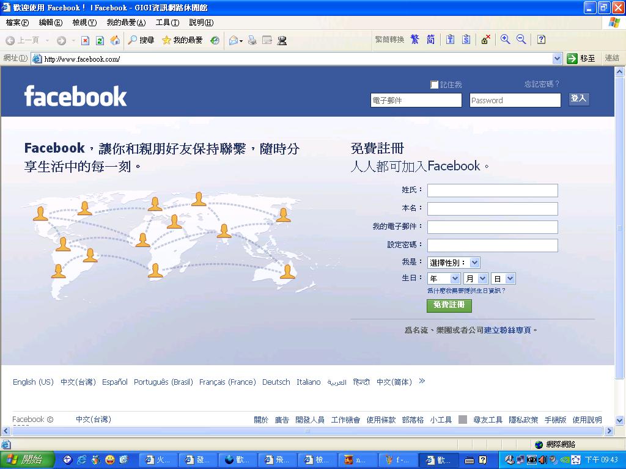Click the Password login field
The height and width of the screenshot is (469, 626).
point(515,100)
